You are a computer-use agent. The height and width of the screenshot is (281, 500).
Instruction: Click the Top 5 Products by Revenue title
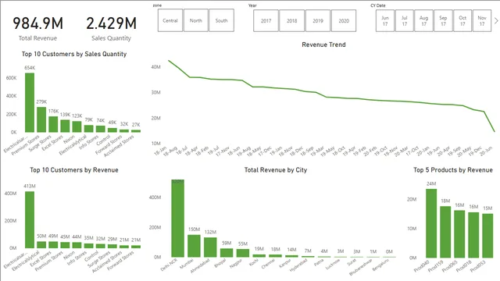[453, 170]
